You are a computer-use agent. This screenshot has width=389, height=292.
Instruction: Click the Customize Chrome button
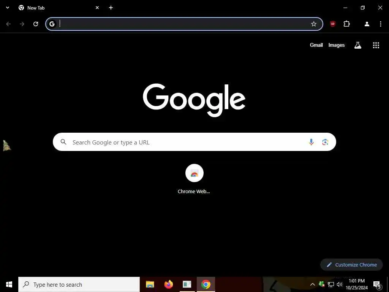[351, 265]
